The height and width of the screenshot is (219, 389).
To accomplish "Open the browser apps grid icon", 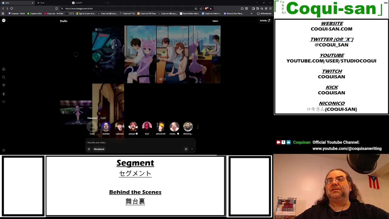I will pyautogui.click(x=3, y=13).
